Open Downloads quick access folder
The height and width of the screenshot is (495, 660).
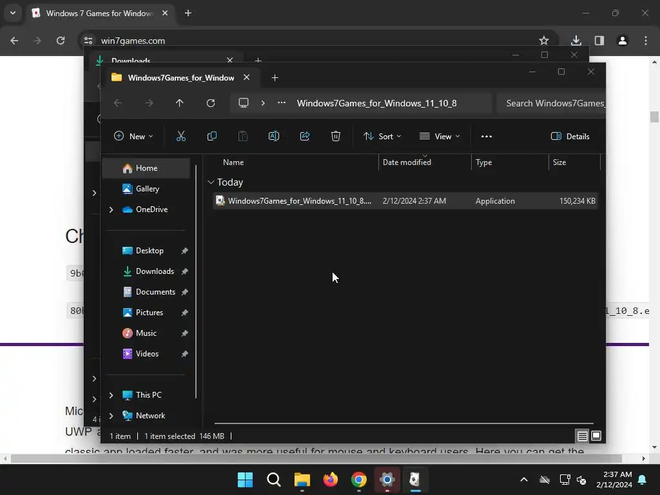click(x=146, y=271)
